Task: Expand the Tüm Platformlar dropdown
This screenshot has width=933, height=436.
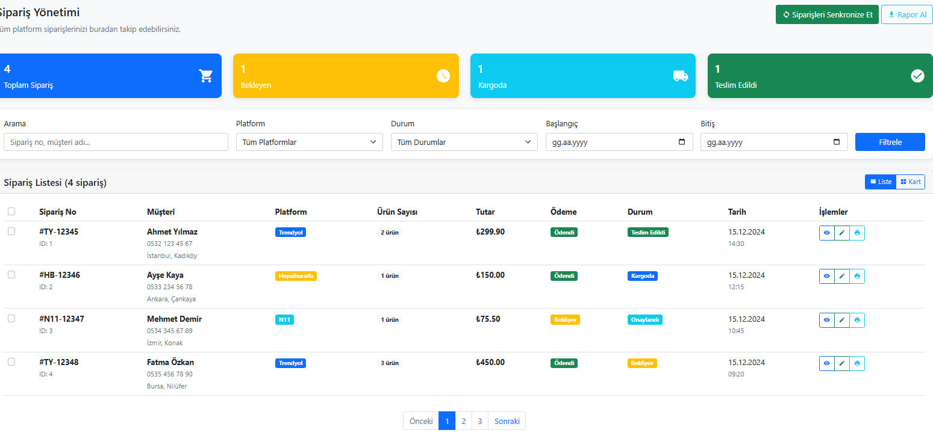Action: 310,142
